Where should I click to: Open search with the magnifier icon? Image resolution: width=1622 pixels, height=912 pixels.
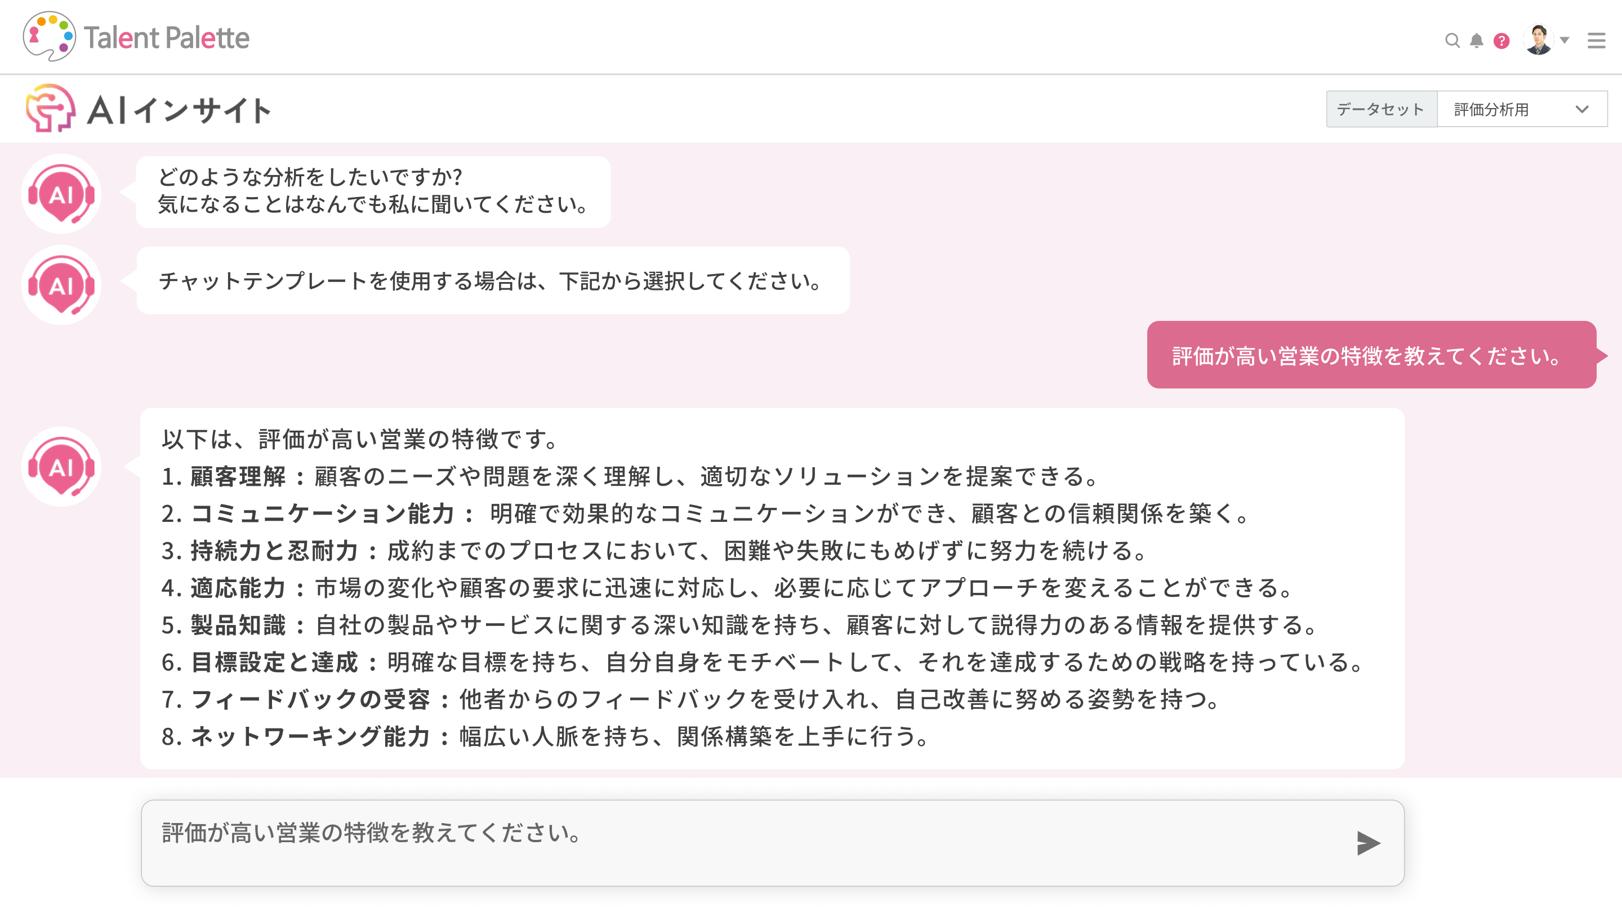pyautogui.click(x=1451, y=41)
